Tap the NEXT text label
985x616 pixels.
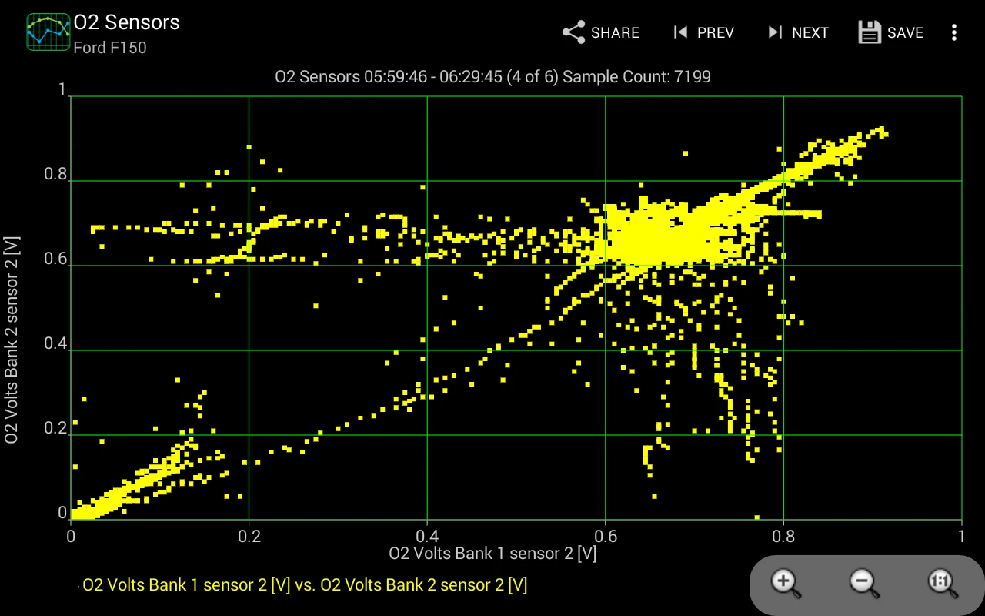[810, 32]
